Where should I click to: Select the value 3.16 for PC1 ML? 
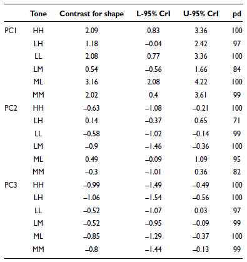point(91,82)
